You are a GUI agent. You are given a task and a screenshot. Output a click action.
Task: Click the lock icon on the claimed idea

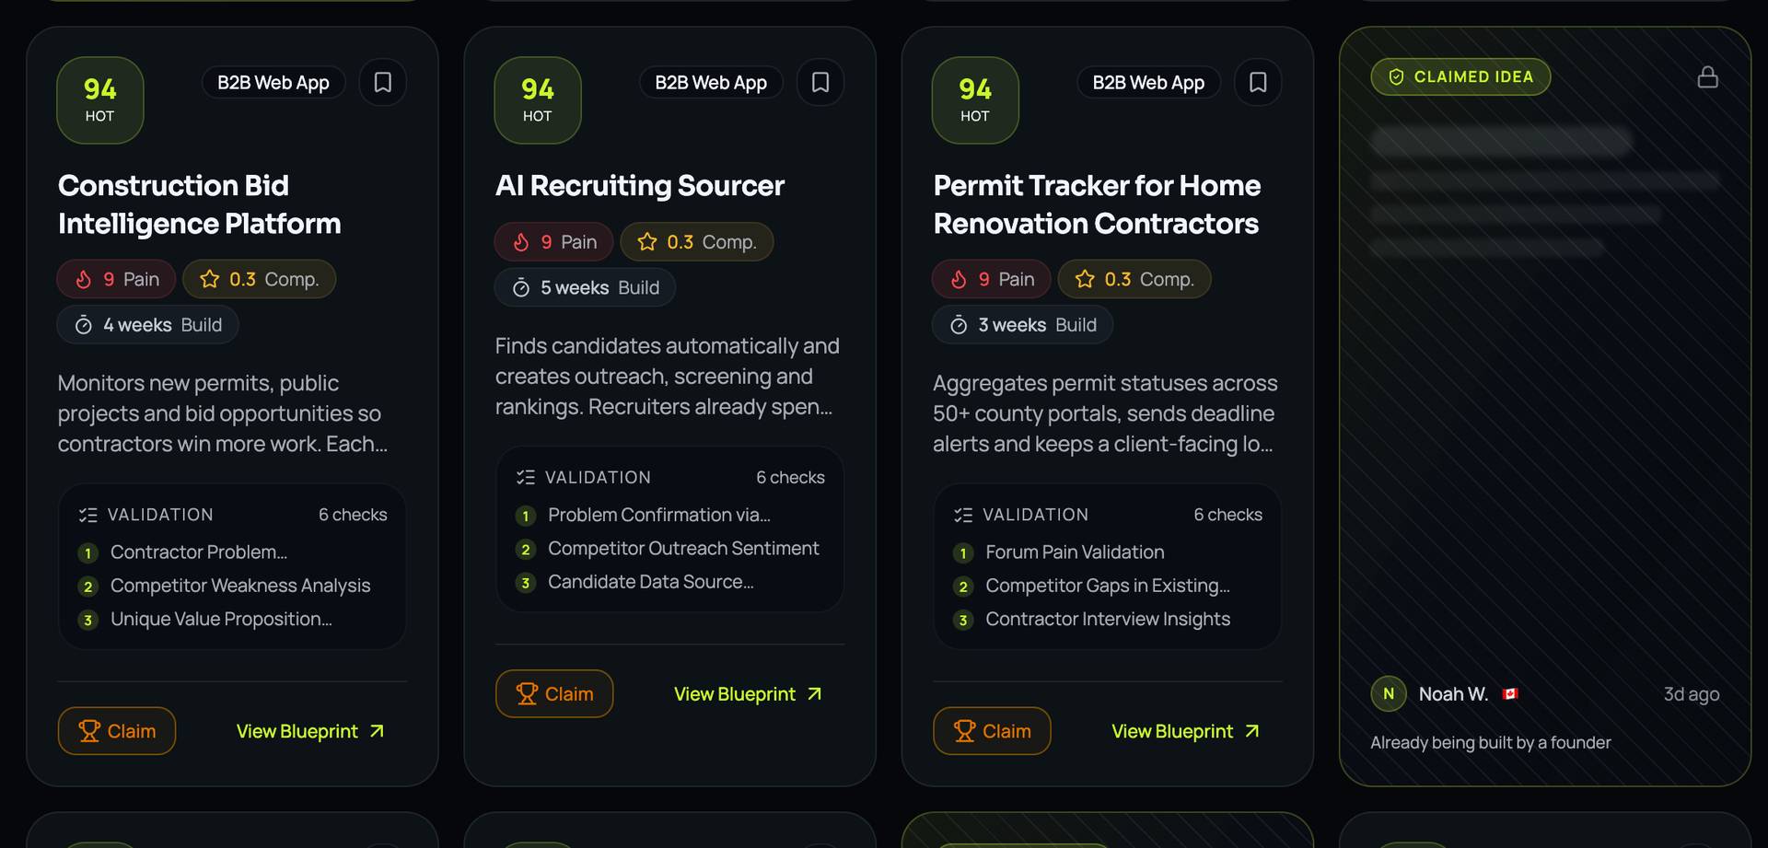[x=1708, y=77]
